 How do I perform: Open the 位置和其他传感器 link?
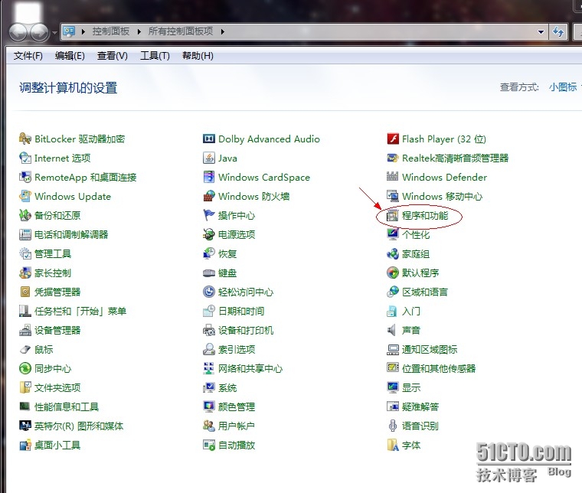439,368
